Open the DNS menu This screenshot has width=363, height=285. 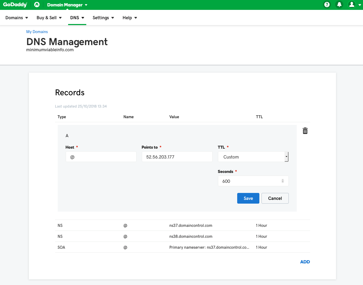coord(77,18)
